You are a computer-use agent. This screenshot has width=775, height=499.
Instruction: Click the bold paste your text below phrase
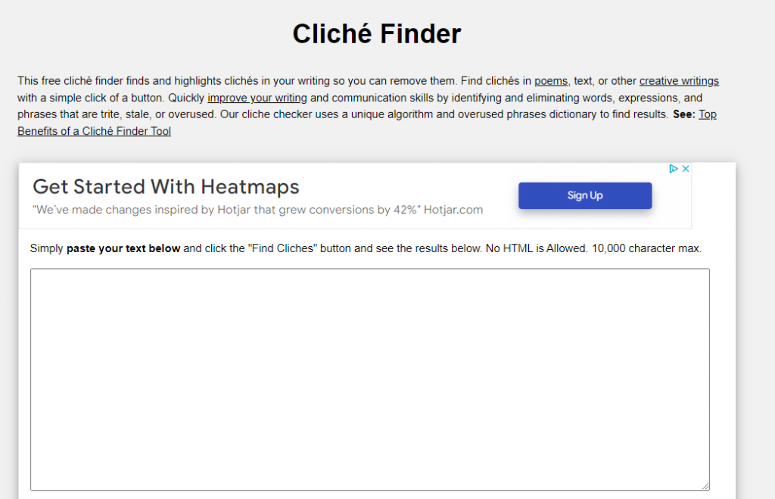(x=123, y=248)
